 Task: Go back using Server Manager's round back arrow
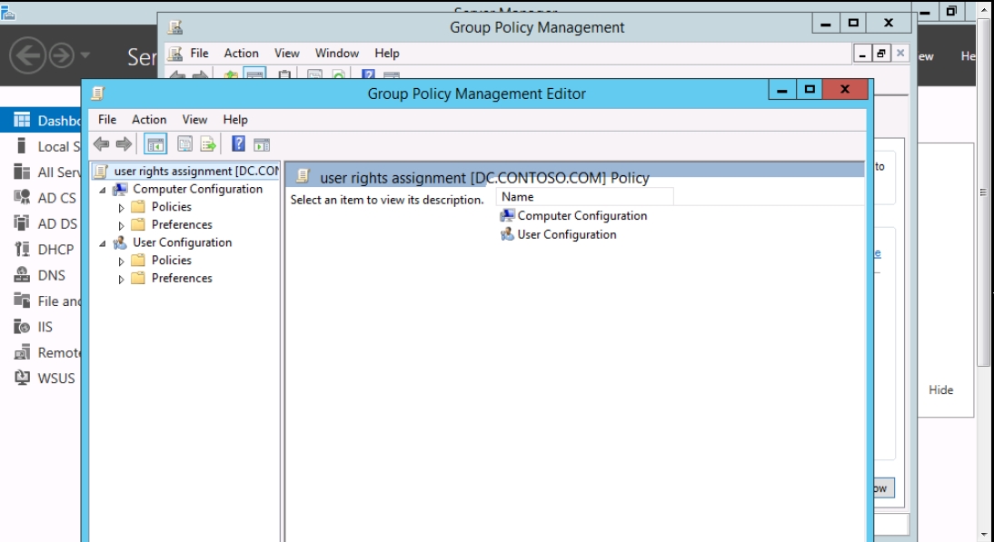pyautogui.click(x=27, y=55)
